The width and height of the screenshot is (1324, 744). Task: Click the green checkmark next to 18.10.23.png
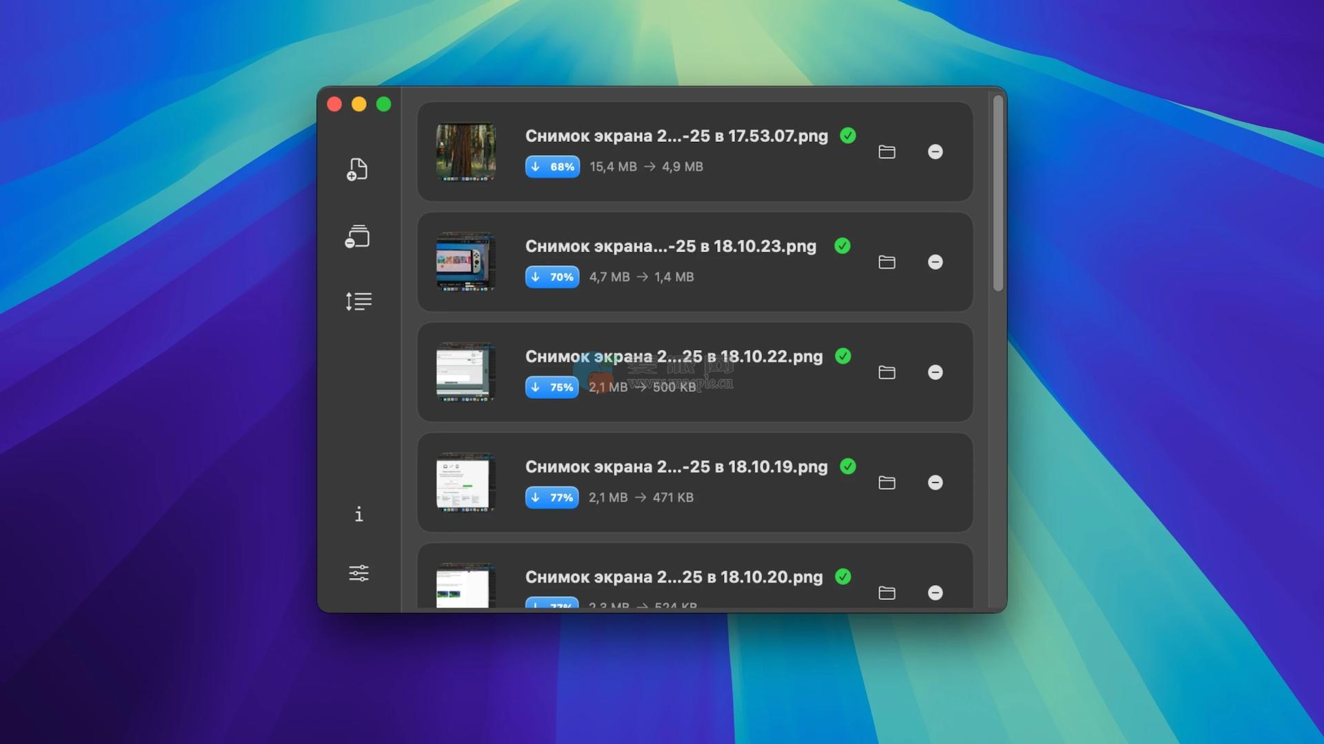[x=842, y=246]
